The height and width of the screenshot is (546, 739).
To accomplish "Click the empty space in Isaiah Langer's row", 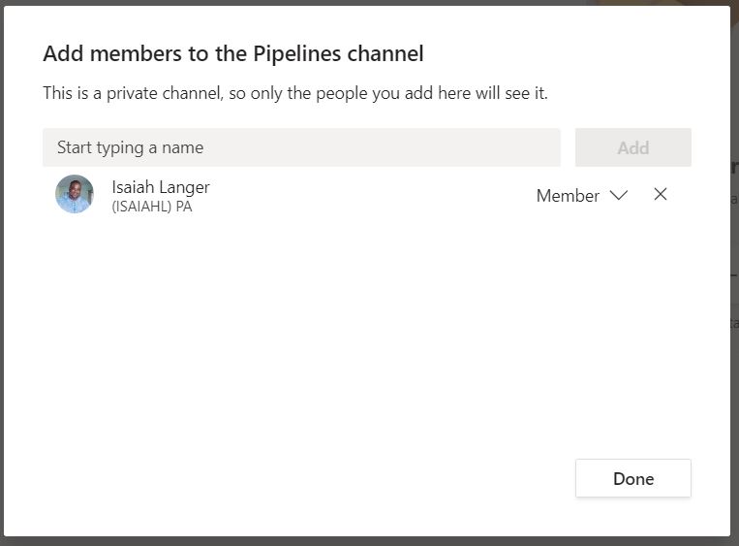I will [368, 195].
